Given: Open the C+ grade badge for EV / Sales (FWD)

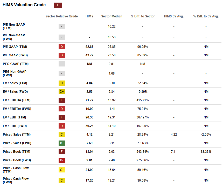Looking at the screenshot, I should tap(62, 91).
